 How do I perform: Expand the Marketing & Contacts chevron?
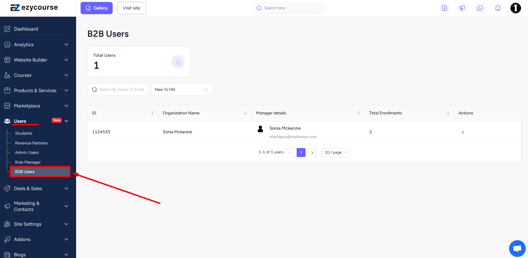click(x=66, y=206)
